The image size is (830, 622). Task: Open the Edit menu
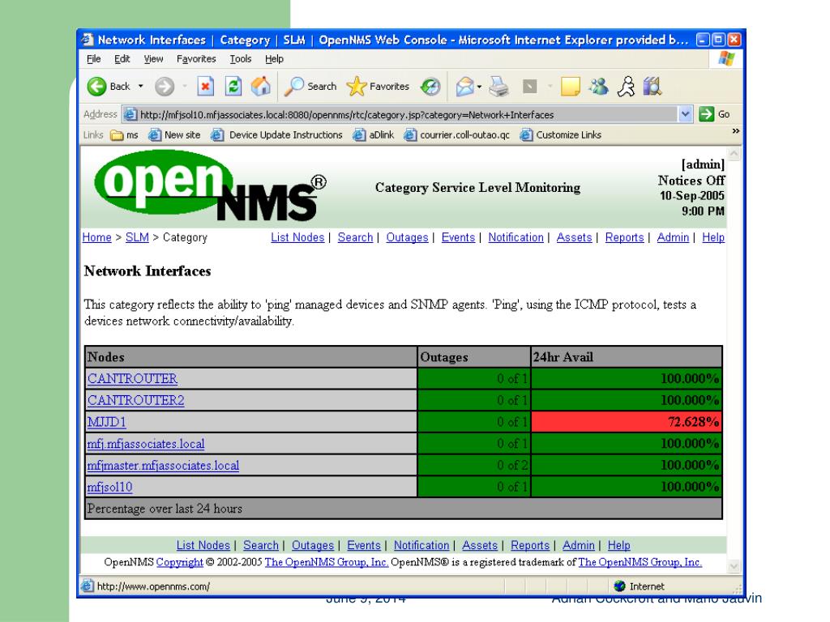coord(122,58)
